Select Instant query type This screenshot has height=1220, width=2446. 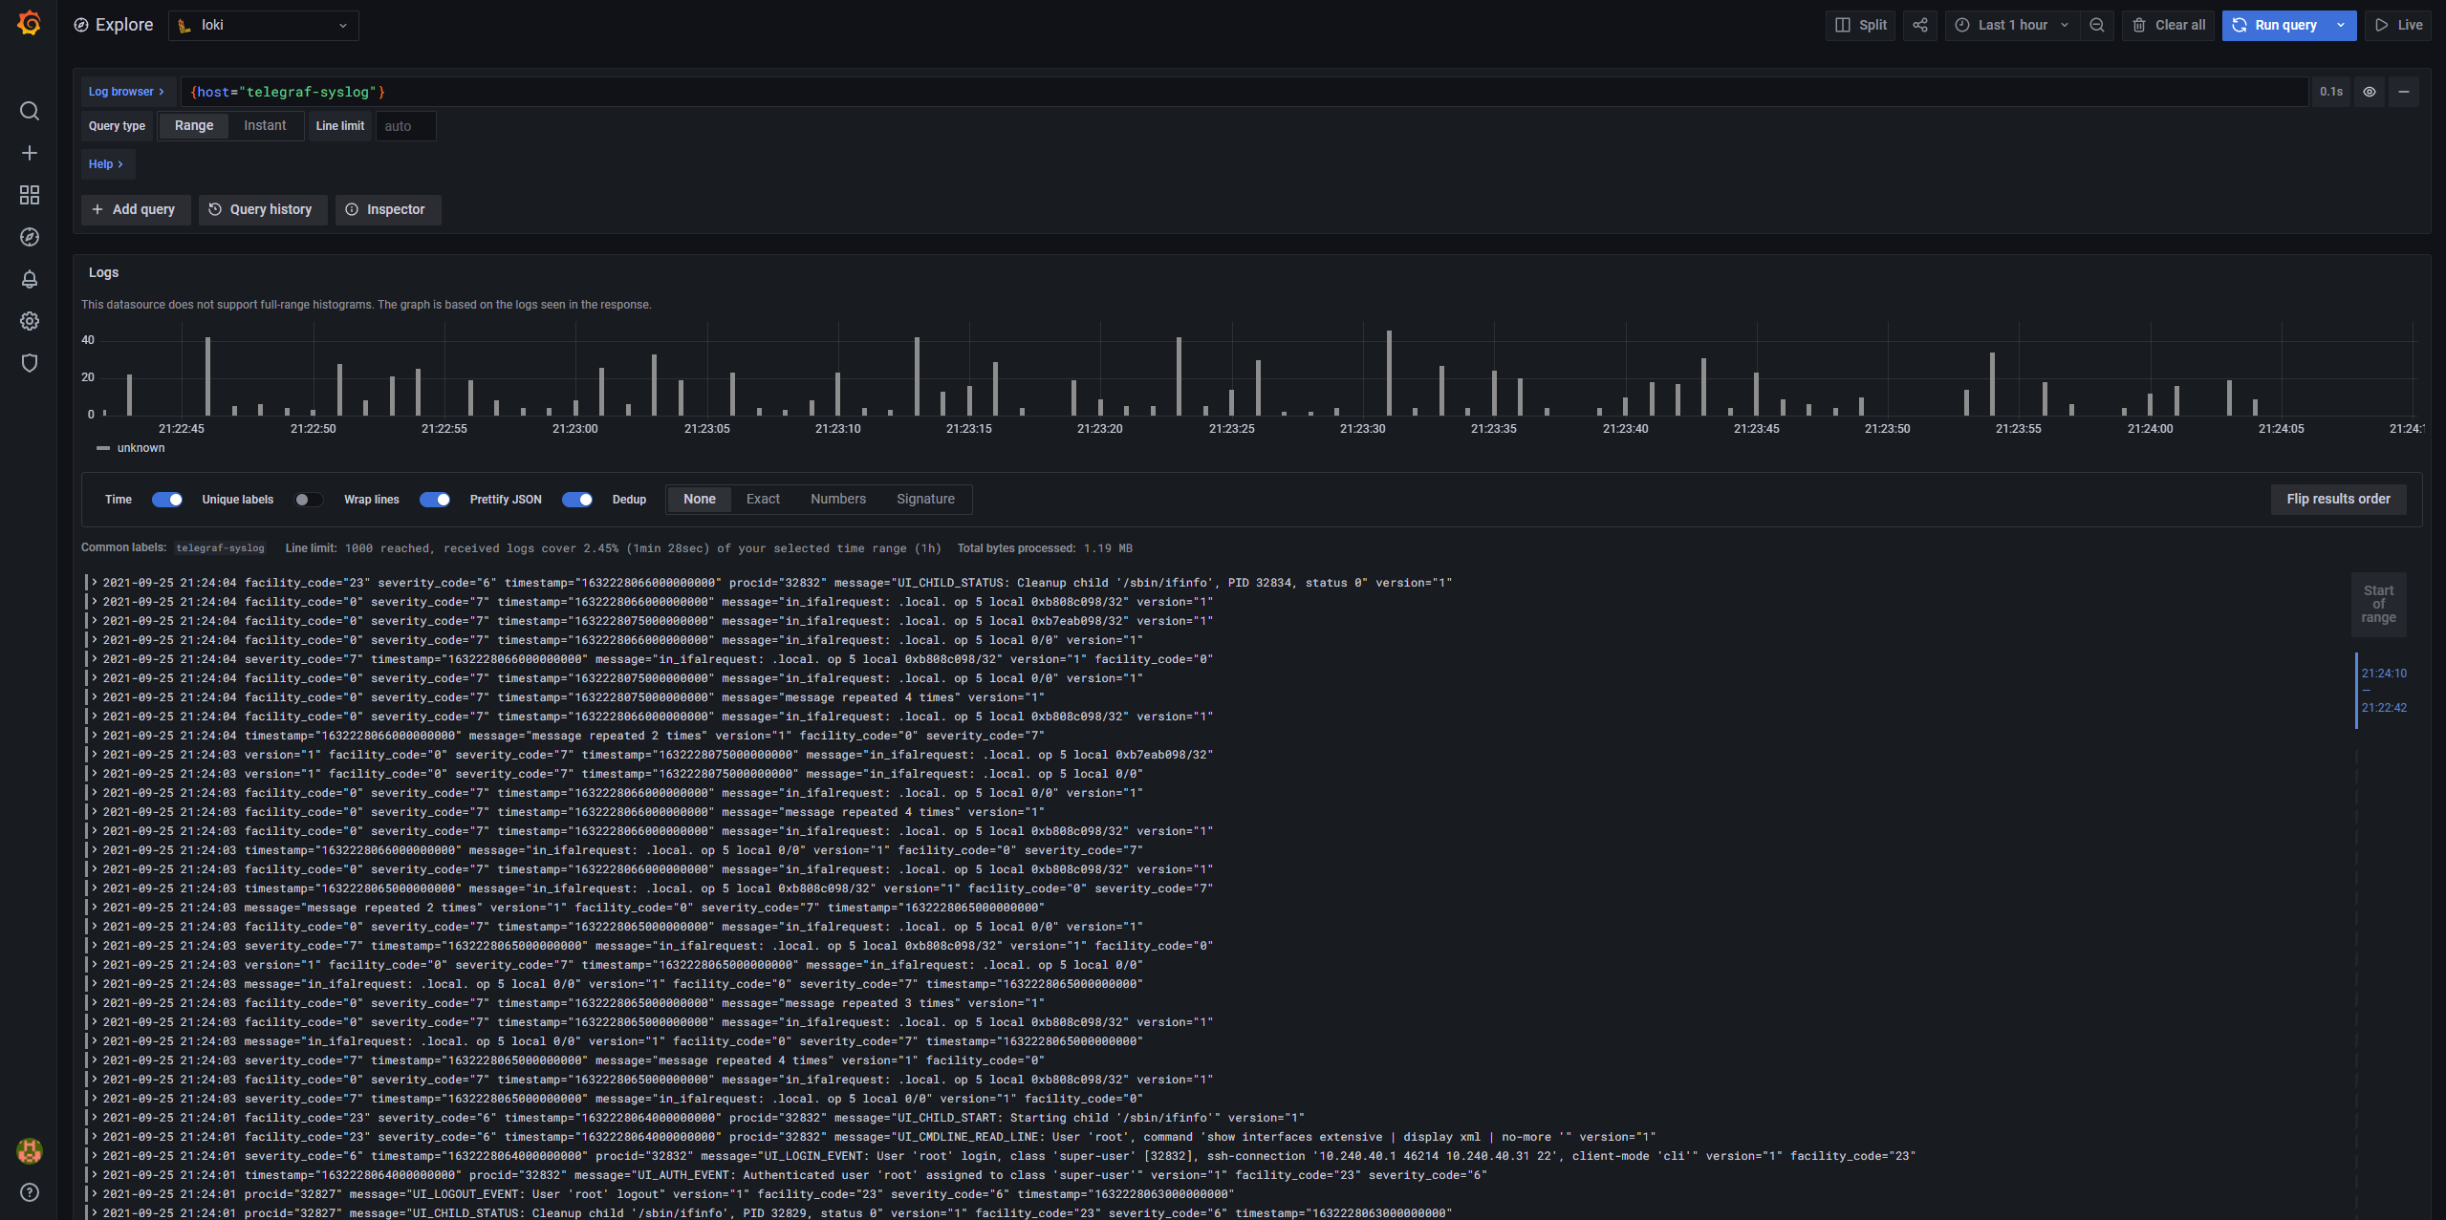pyautogui.click(x=265, y=125)
